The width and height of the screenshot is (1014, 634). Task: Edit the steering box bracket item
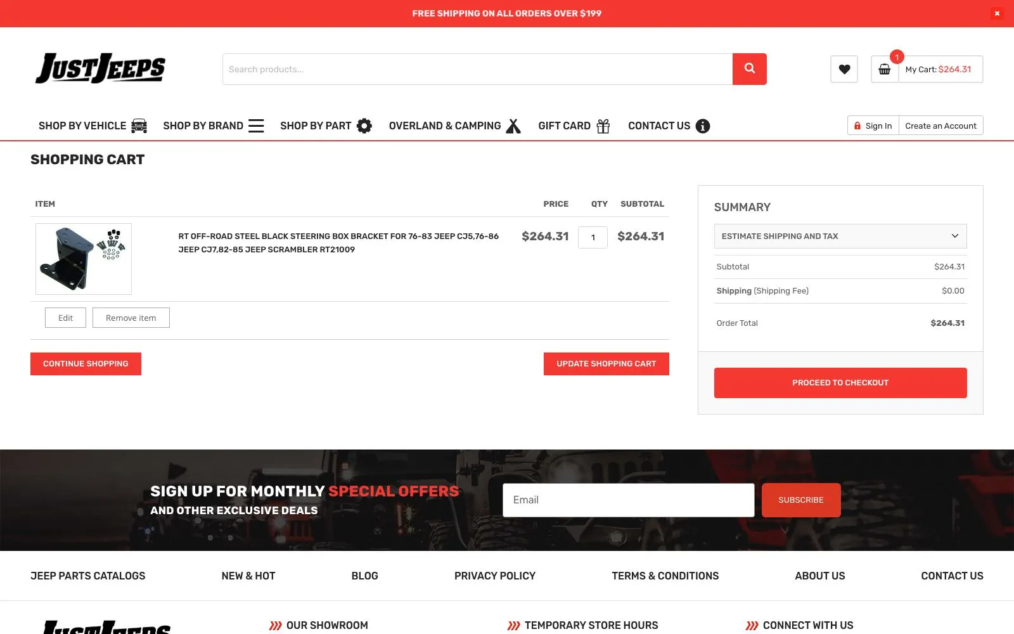click(65, 318)
